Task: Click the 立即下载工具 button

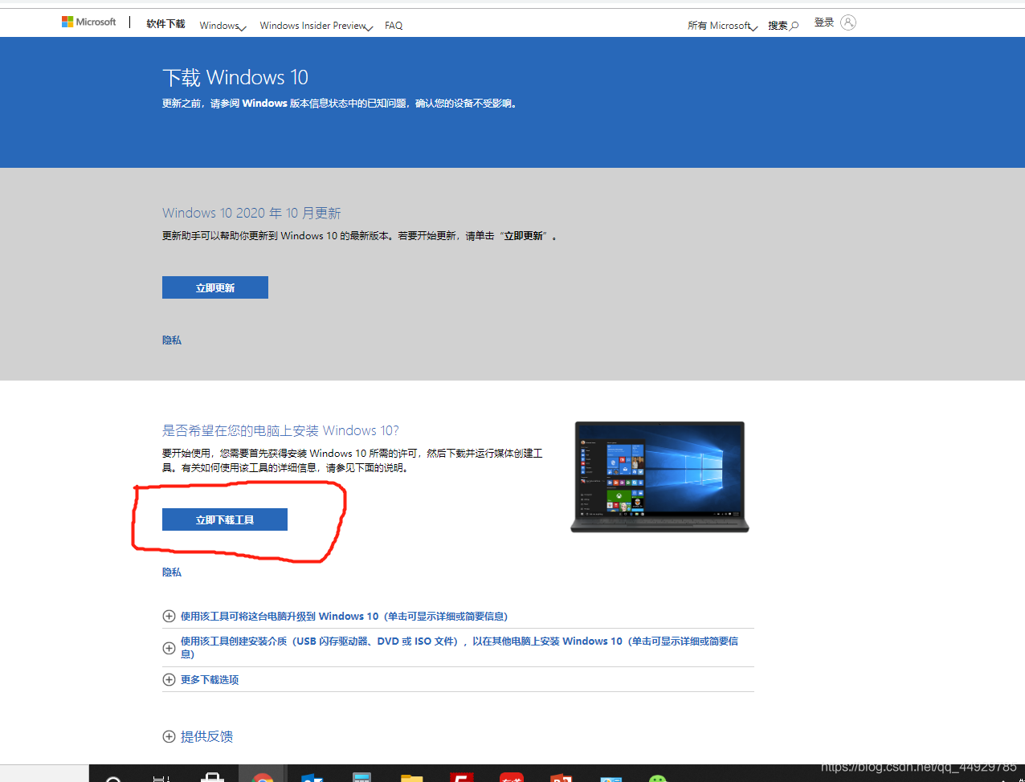Action: coord(225,519)
